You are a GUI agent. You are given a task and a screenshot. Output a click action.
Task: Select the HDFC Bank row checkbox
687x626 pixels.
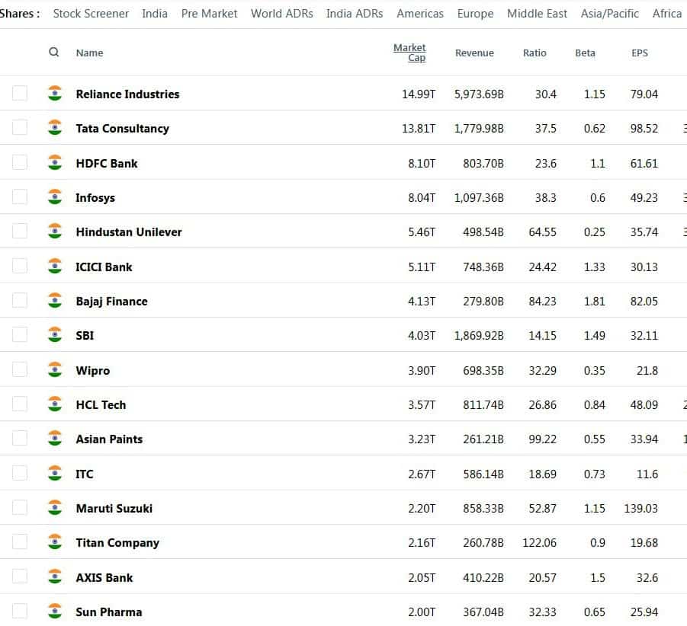[x=20, y=163]
